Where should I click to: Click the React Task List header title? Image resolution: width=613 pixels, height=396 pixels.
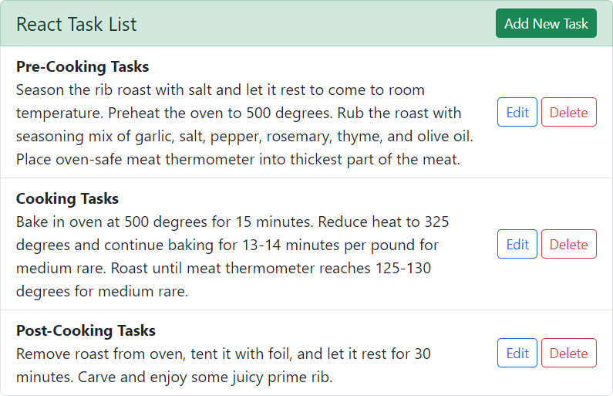point(76,24)
